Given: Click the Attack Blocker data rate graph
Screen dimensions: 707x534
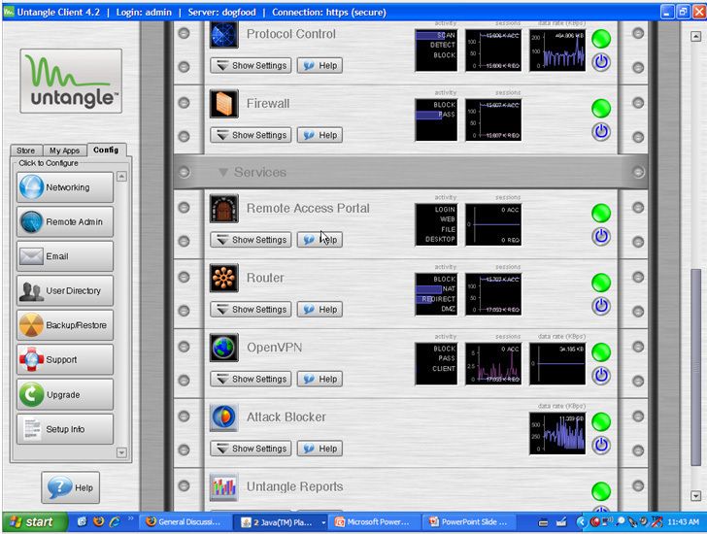Looking at the screenshot, I should click(x=557, y=433).
